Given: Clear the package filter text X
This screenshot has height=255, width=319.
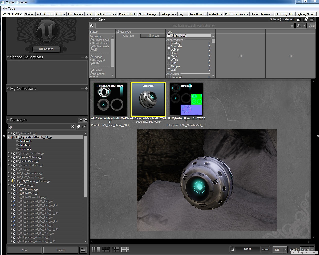Looking at the screenshot, I should (x=73, y=127).
